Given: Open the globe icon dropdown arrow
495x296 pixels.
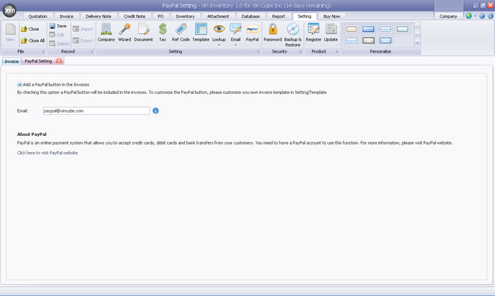Looking at the screenshot, I should [475, 16].
